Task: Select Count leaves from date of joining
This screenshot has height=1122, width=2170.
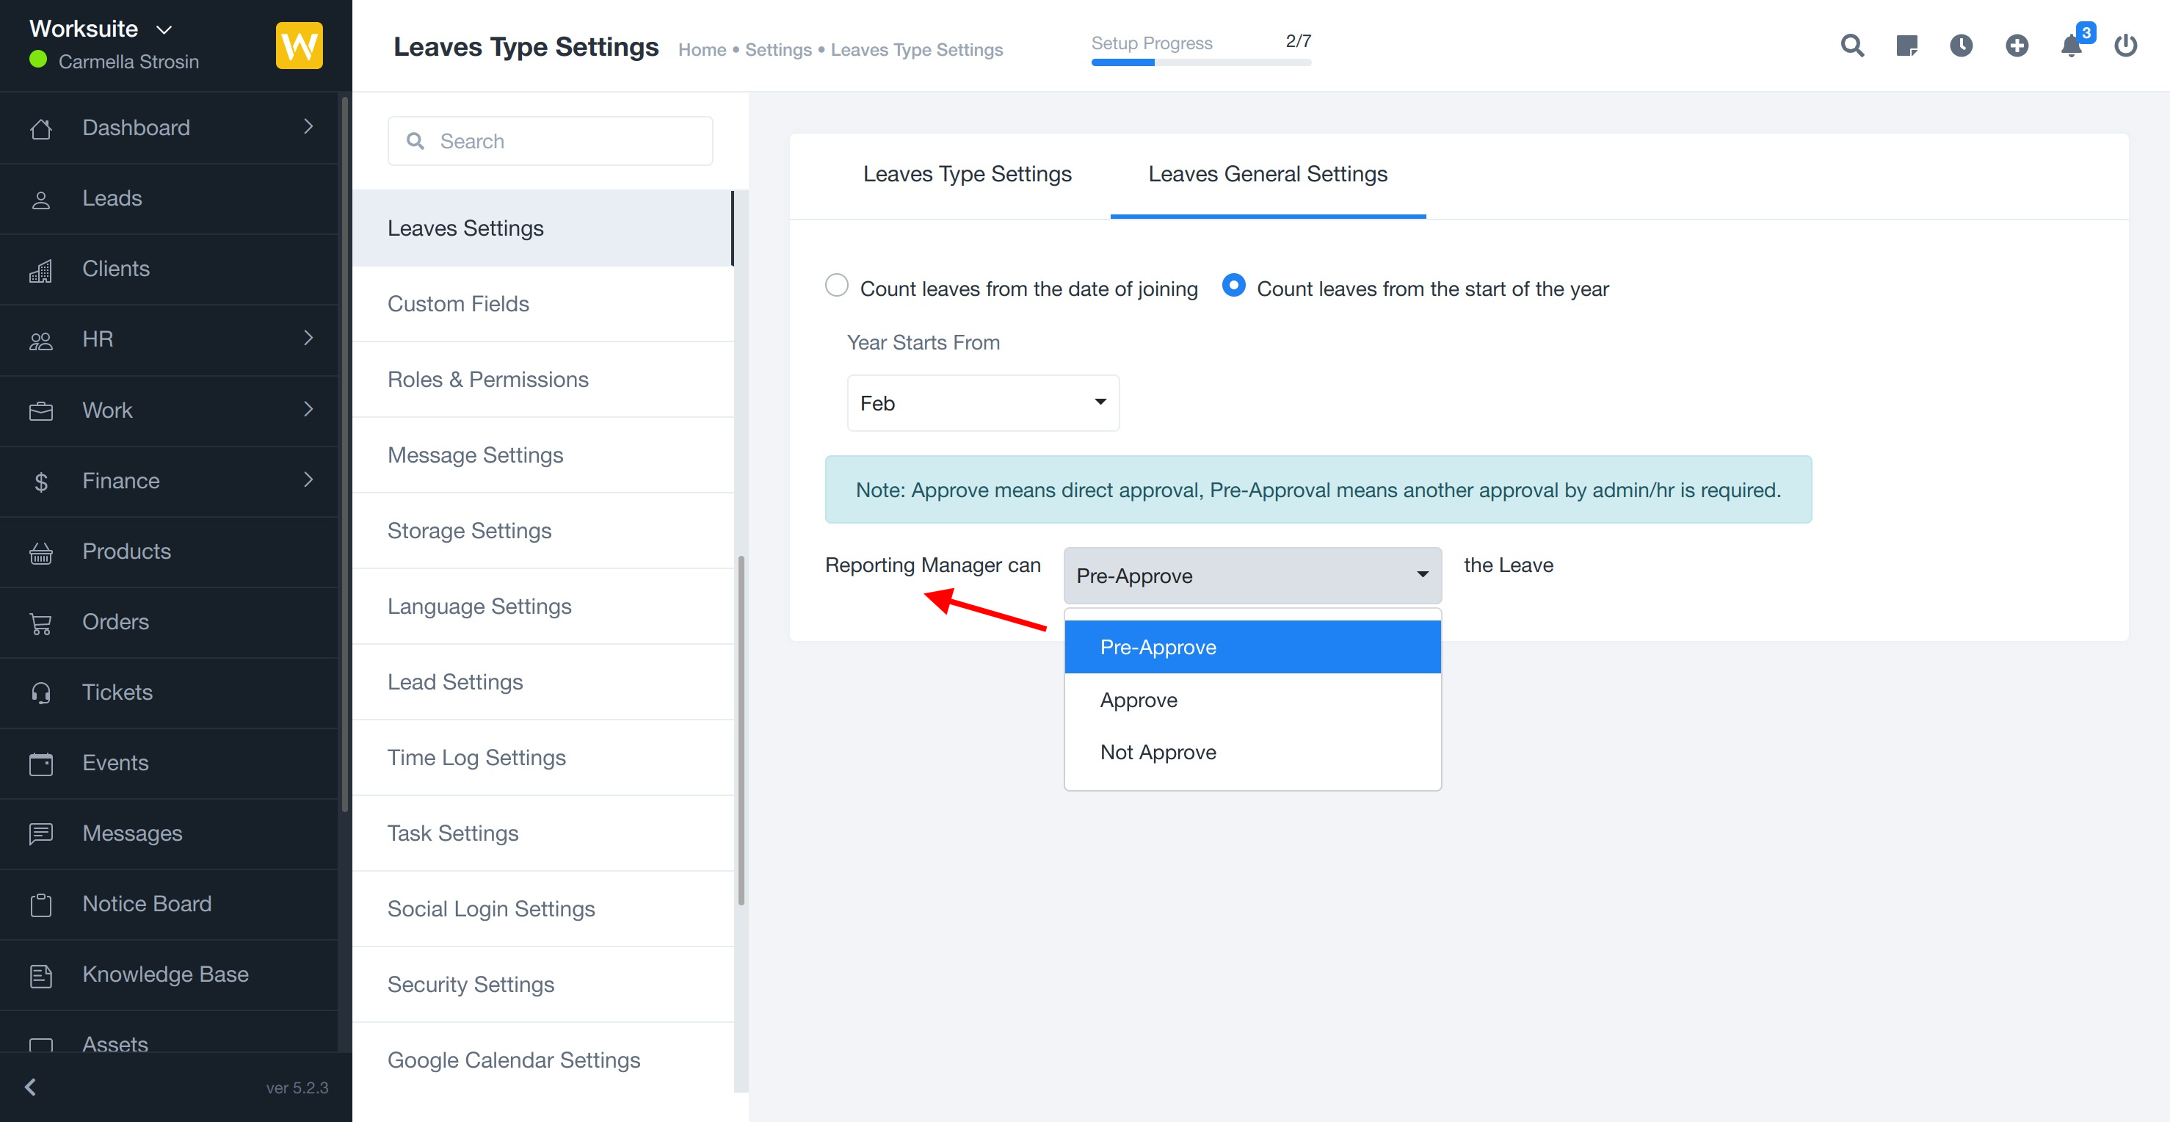Action: click(x=836, y=286)
